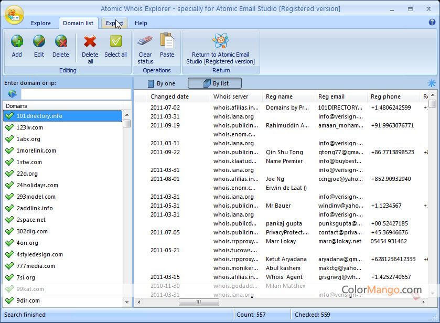This screenshot has height=323, width=440.
Task: Click the Add domain icon
Action: click(17, 42)
